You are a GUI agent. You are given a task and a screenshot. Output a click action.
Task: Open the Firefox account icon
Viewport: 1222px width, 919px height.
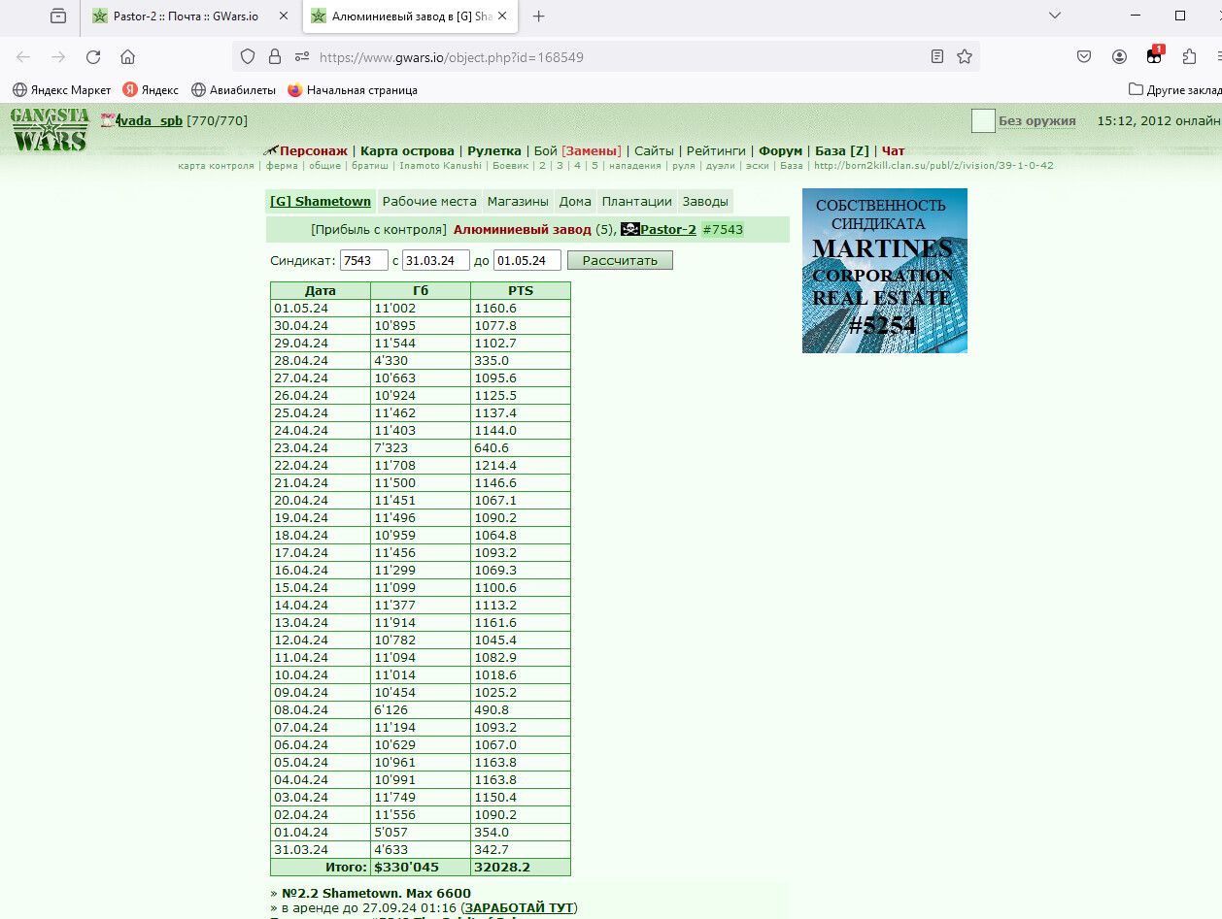(1120, 57)
